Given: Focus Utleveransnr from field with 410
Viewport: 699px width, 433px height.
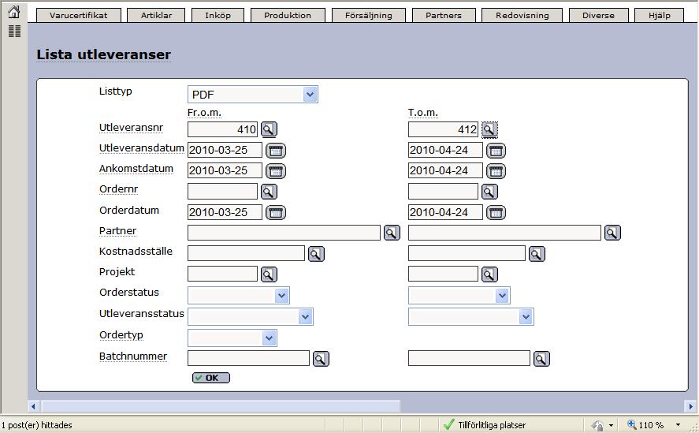Looking at the screenshot, I should 222,129.
